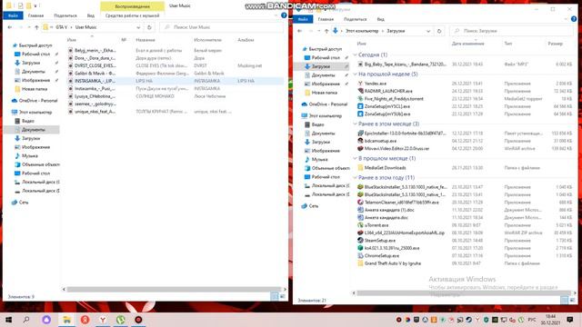Image resolution: width=582 pixels, height=327 pixels.
Task: Open address bar dropdown in Загрузки window
Action: (428, 31)
